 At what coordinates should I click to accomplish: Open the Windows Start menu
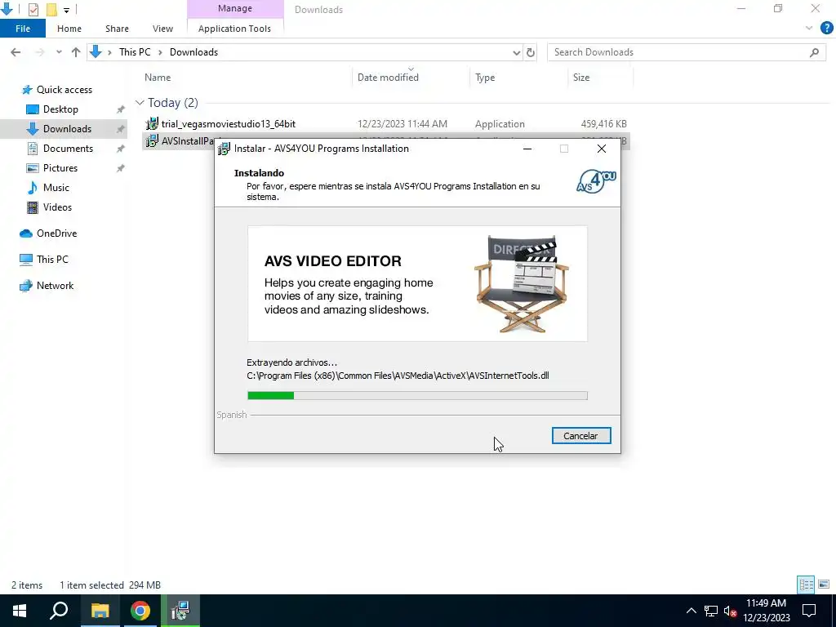click(20, 611)
